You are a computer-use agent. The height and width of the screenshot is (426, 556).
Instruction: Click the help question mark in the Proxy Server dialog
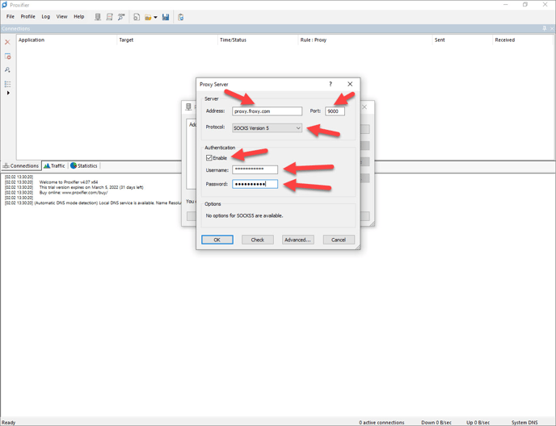click(331, 84)
